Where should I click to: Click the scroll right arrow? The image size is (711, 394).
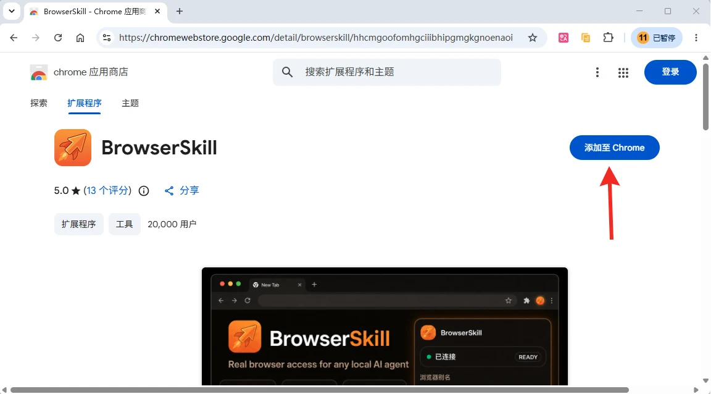pyautogui.click(x=696, y=390)
